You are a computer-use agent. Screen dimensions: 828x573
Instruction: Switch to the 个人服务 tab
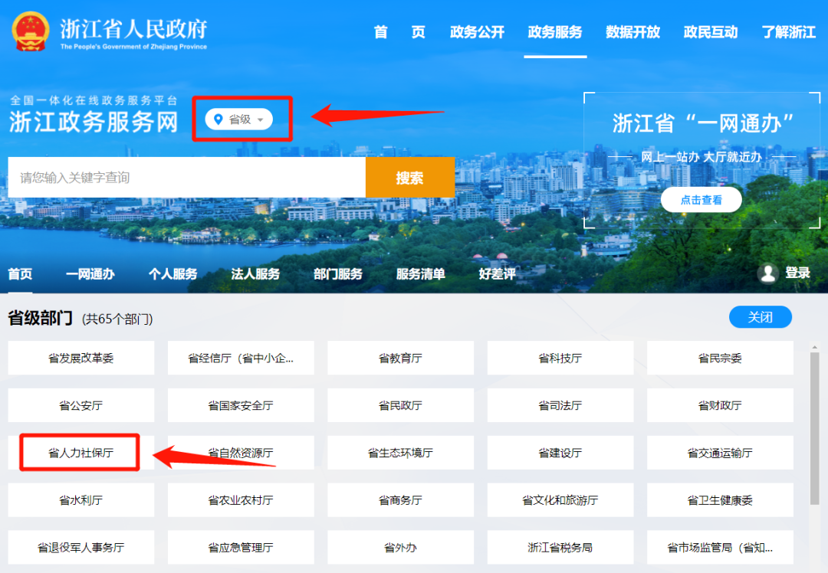pyautogui.click(x=172, y=273)
